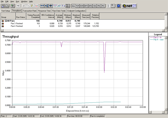Click the Cut (scissors) toolbar icon

click(x=24, y=6)
